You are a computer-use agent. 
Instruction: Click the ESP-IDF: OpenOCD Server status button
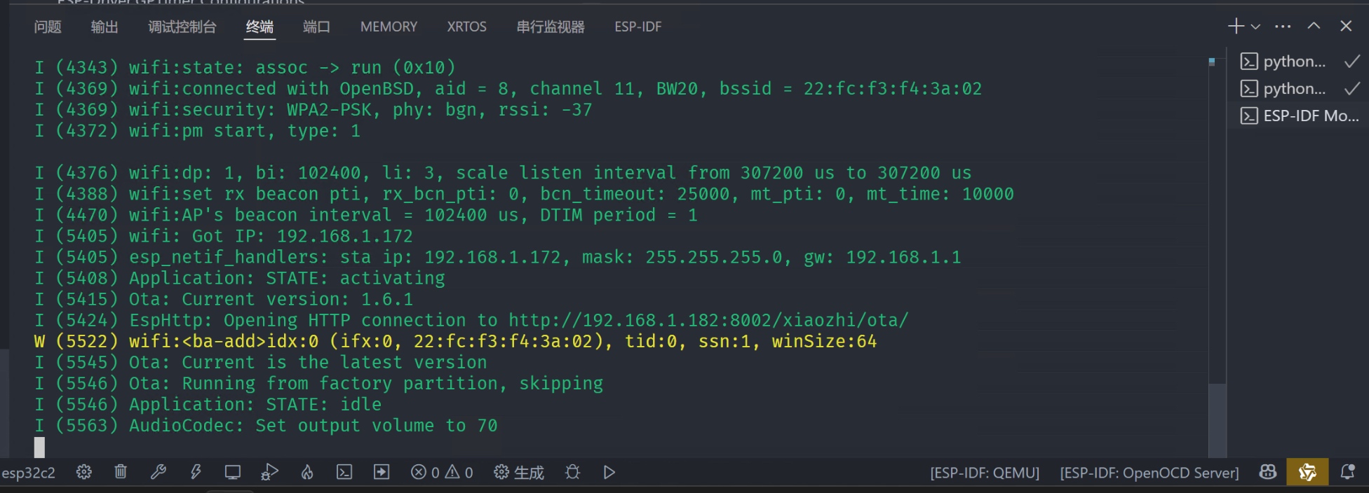click(1149, 473)
